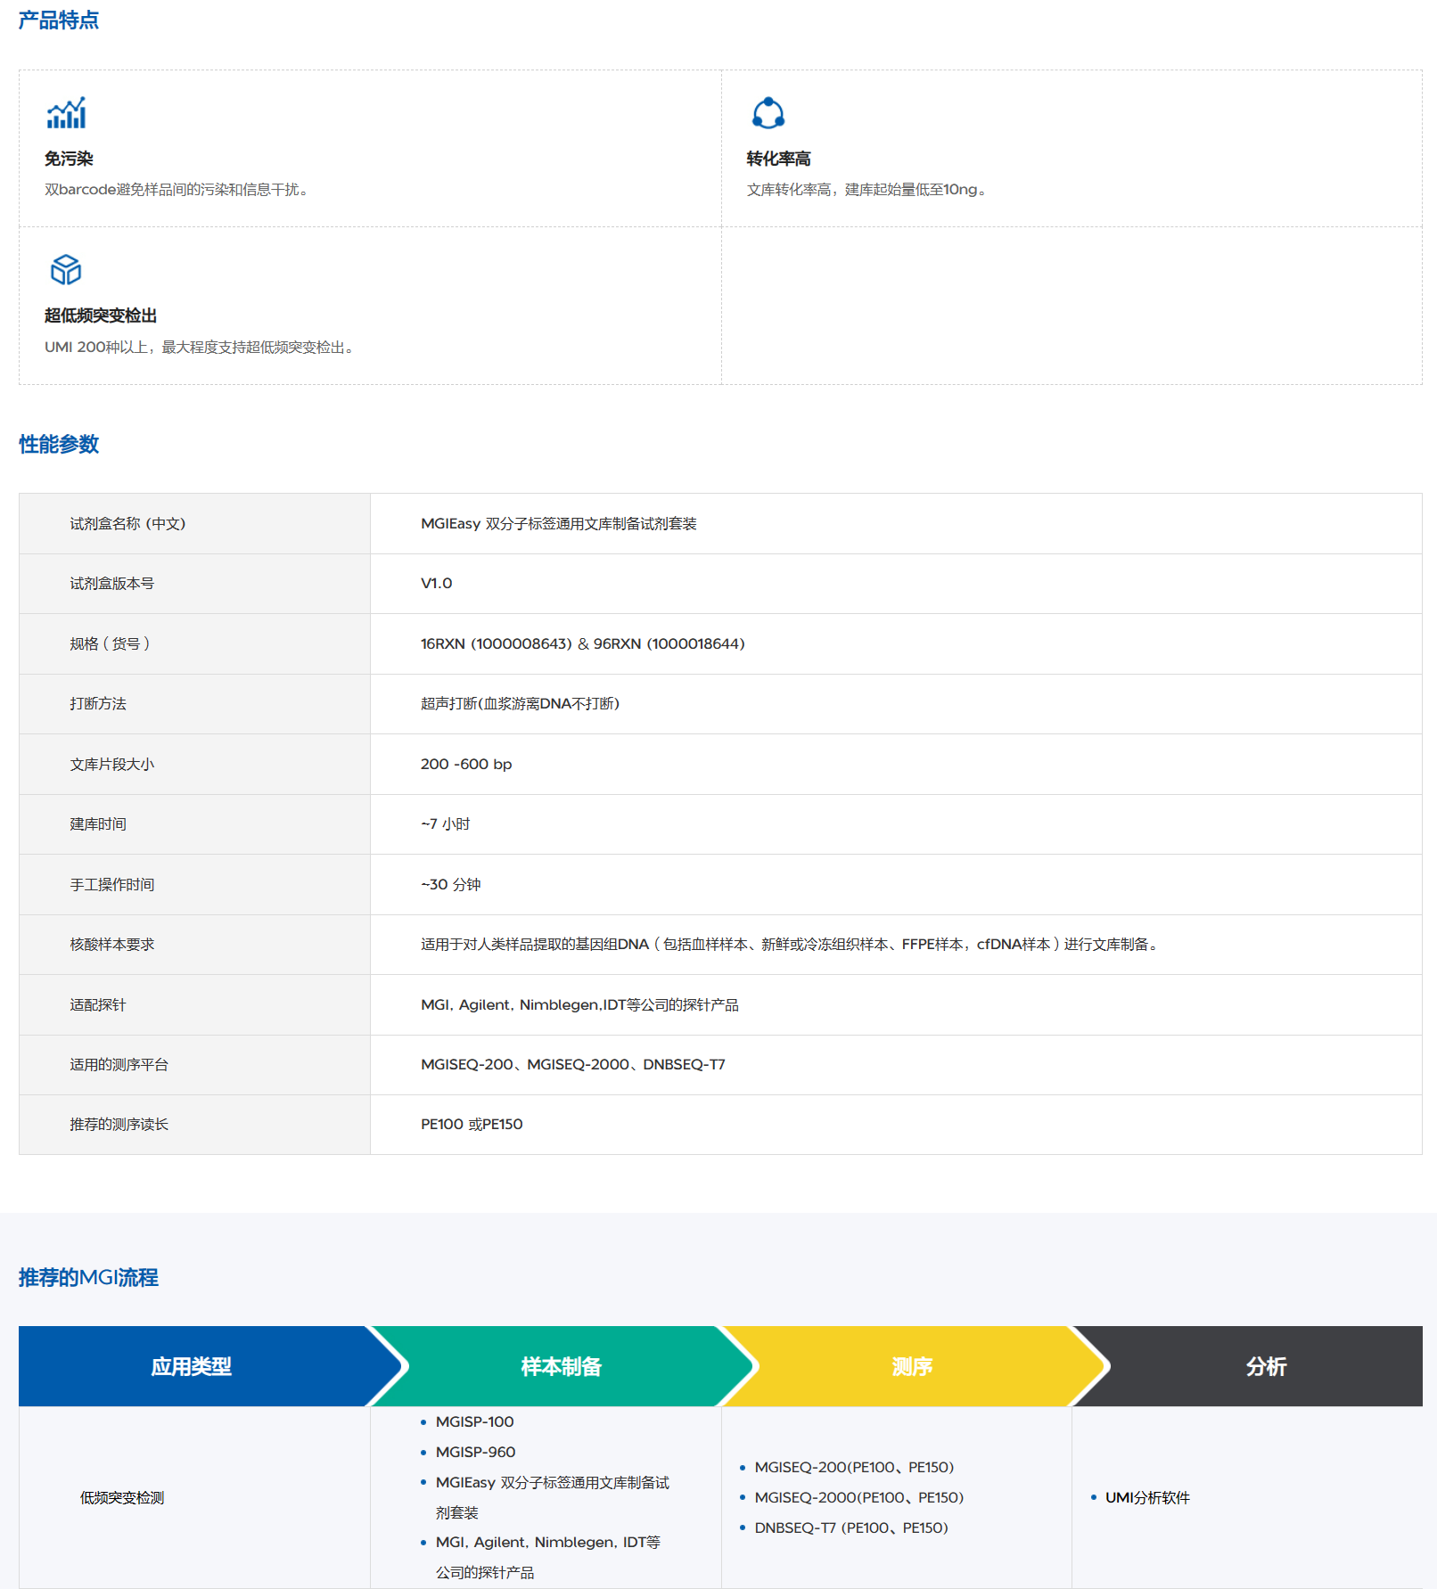
Task: Click the 超声打断(血浆游离DNA不打断) value
Action: coord(521,703)
